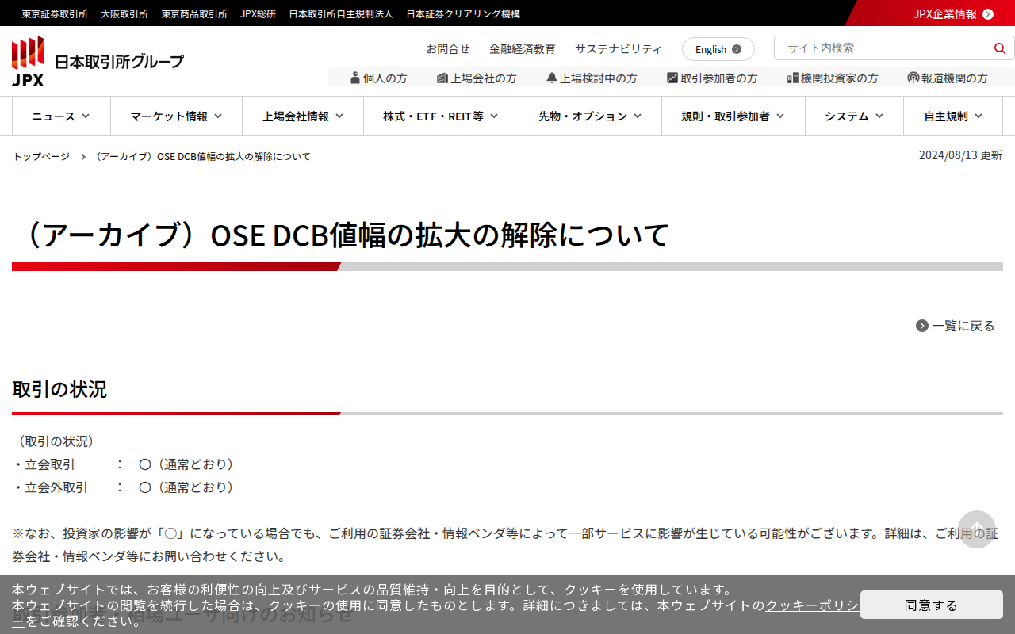Image resolution: width=1015 pixels, height=634 pixels.
Task: Click the search magnifier icon
Action: (x=999, y=48)
